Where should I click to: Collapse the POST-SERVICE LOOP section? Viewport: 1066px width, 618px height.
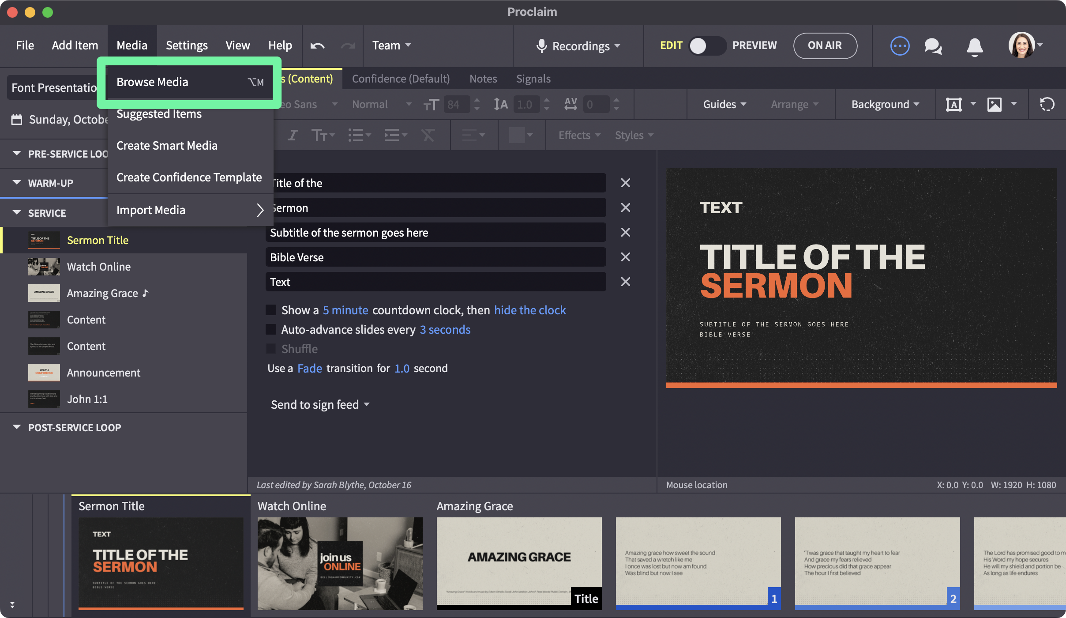pos(17,427)
